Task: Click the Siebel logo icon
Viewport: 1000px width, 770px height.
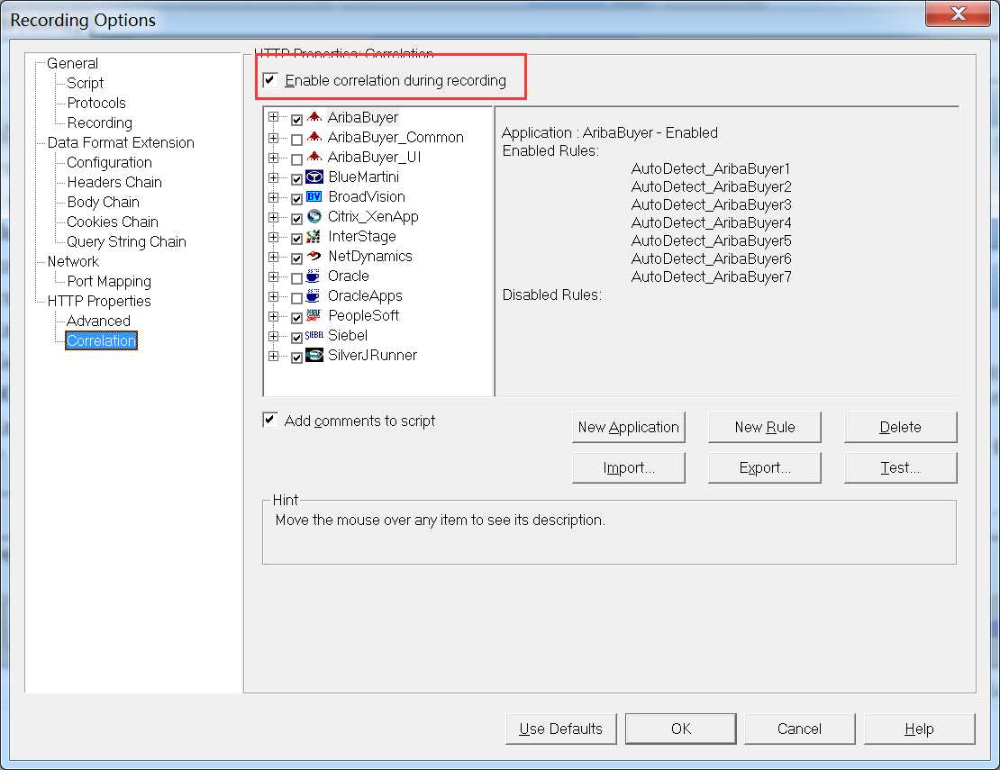Action: point(314,335)
